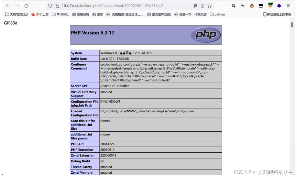This screenshot has width=297, height=177.
Task: Click the vertical scrollbar thumb
Action: point(292,25)
